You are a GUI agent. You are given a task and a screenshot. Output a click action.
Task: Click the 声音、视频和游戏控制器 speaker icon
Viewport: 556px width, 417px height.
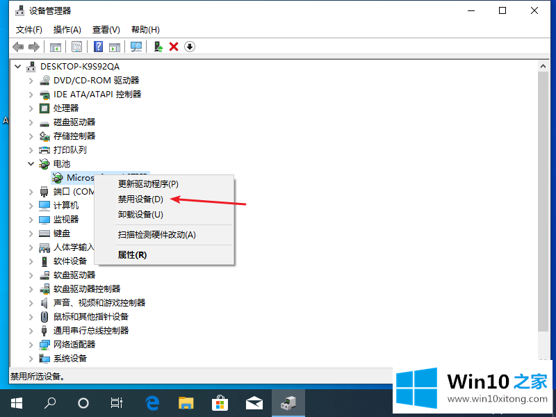click(44, 303)
